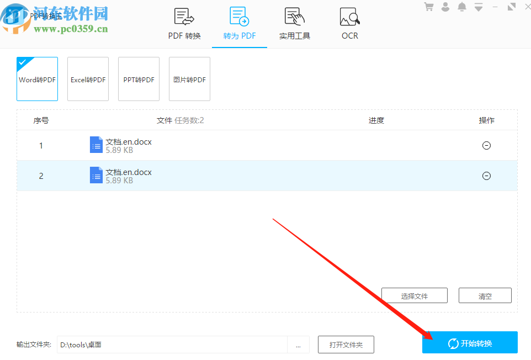Click the shopping cart icon in title bar
531x360 pixels.
pos(429,7)
